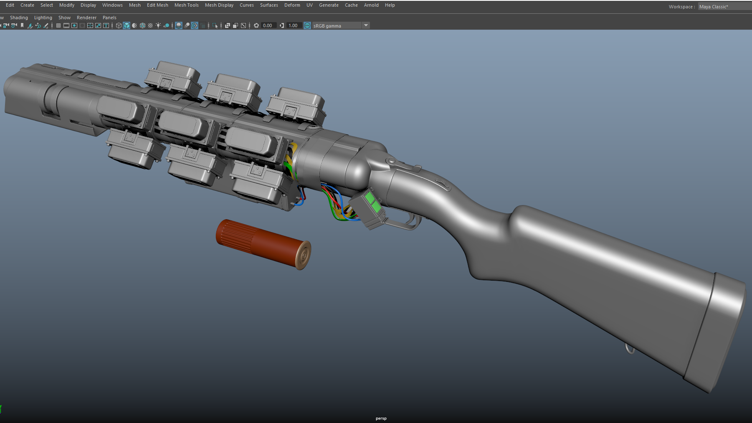
Task: Toggle Screen Space Ambient Occlusion icon
Action: [179, 25]
